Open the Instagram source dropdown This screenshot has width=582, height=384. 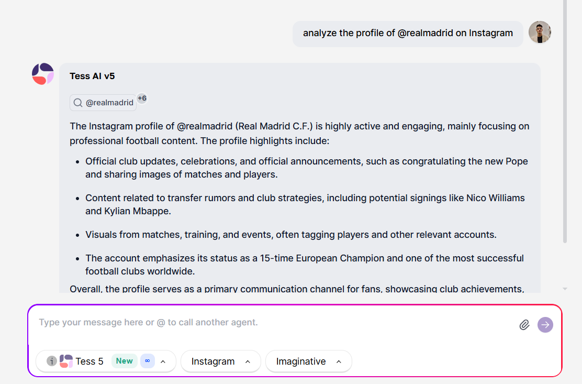coord(221,361)
